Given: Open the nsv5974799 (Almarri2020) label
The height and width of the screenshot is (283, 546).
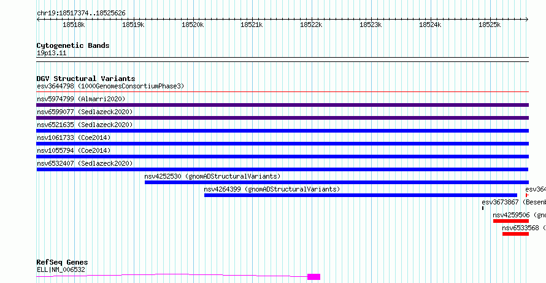Looking at the screenshot, I should pos(81,99).
